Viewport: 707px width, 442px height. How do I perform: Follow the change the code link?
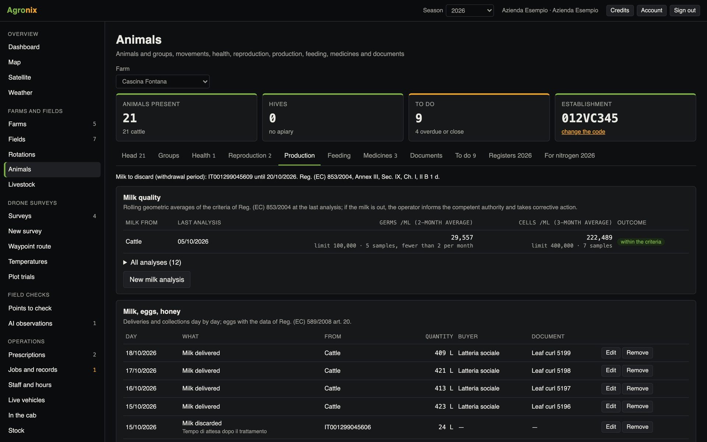click(583, 131)
